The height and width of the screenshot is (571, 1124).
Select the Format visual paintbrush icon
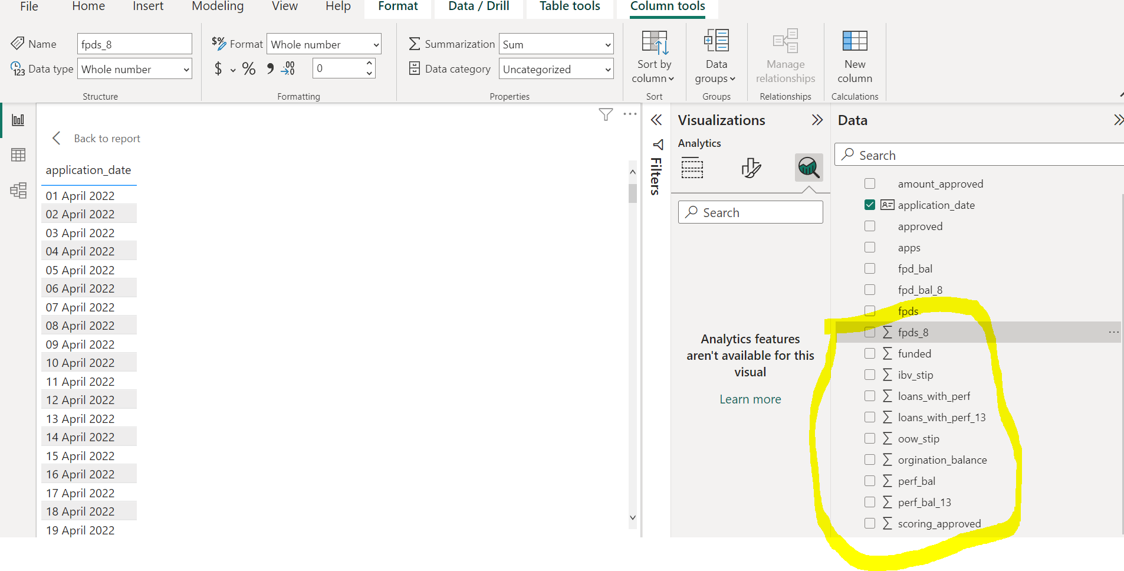pyautogui.click(x=751, y=168)
